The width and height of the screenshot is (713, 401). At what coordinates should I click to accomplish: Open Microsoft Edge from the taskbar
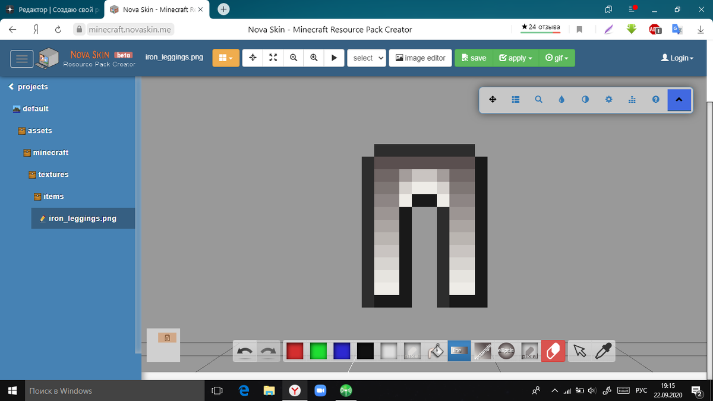[x=244, y=390]
